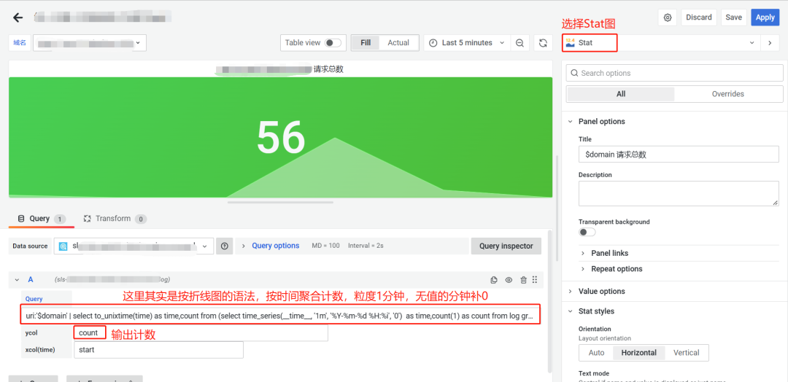Toggle query A visibility eye icon
Viewport: 788px width, 382px height.
point(509,280)
